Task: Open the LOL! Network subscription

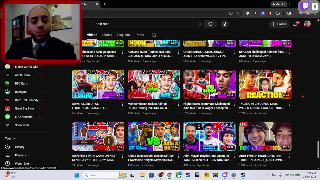Action: coord(24,117)
